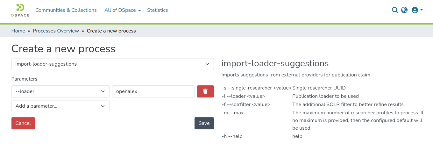Screen dimensions: 433x151
Task: Open the user profile menu
Action: pos(415,10)
